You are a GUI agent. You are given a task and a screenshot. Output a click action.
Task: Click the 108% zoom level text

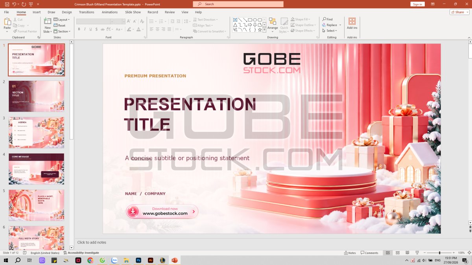[461, 253]
